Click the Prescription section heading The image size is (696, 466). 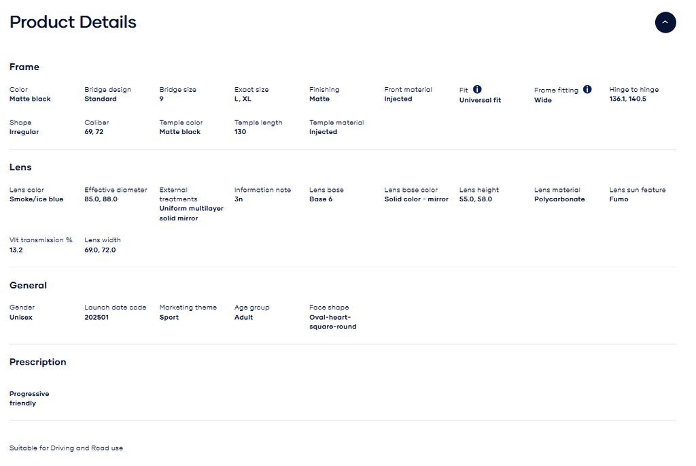pos(38,362)
